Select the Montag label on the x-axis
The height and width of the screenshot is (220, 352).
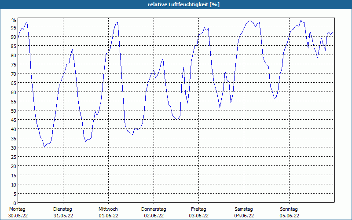coord(17,209)
